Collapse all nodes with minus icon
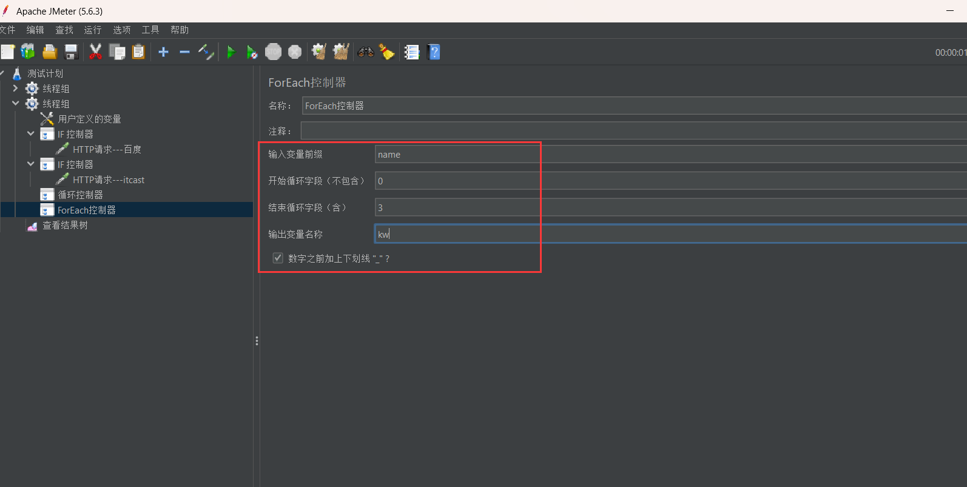967x487 pixels. 184,52
